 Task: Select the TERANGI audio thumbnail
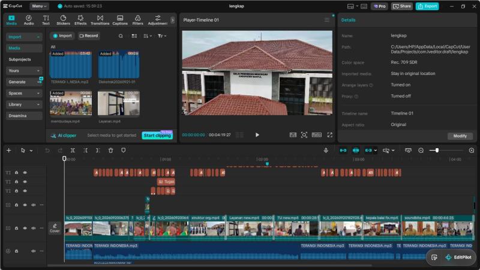click(71, 65)
